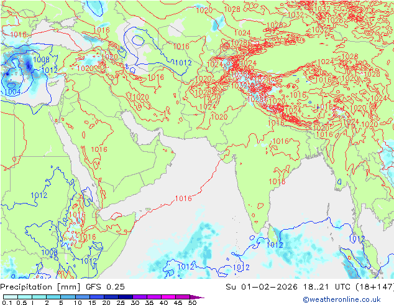
Task: Click the legend value label '50'
Action: 192,303
